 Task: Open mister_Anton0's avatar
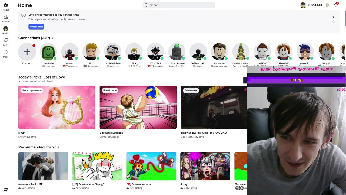point(177,51)
